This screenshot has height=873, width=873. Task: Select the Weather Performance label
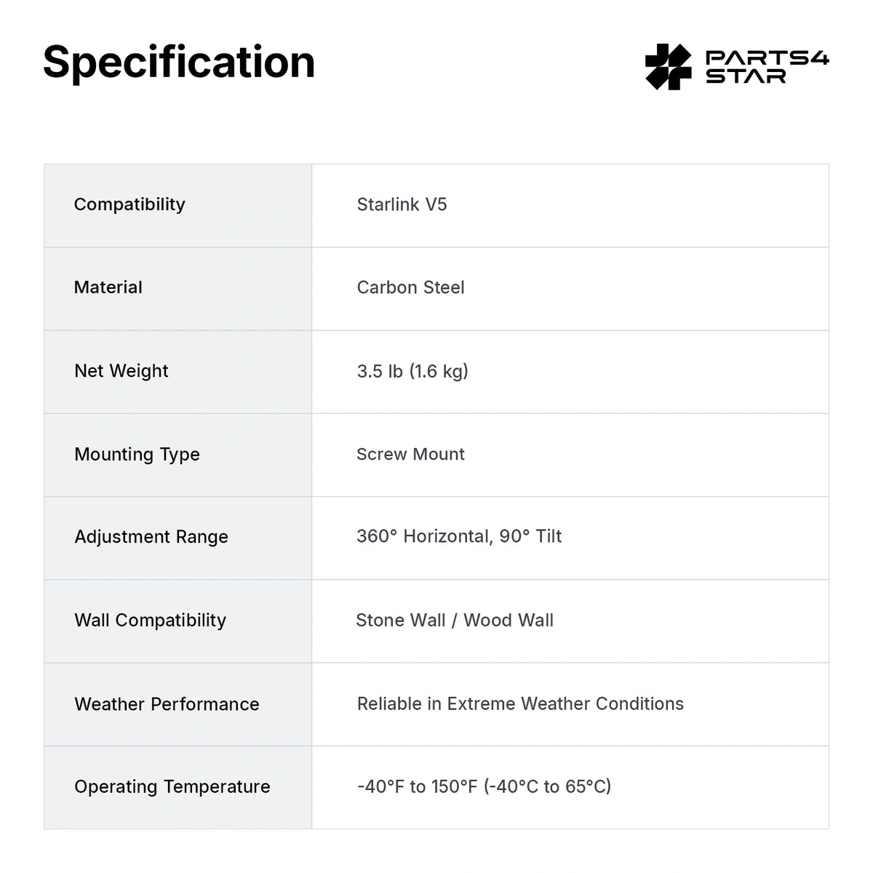pyautogui.click(x=167, y=704)
